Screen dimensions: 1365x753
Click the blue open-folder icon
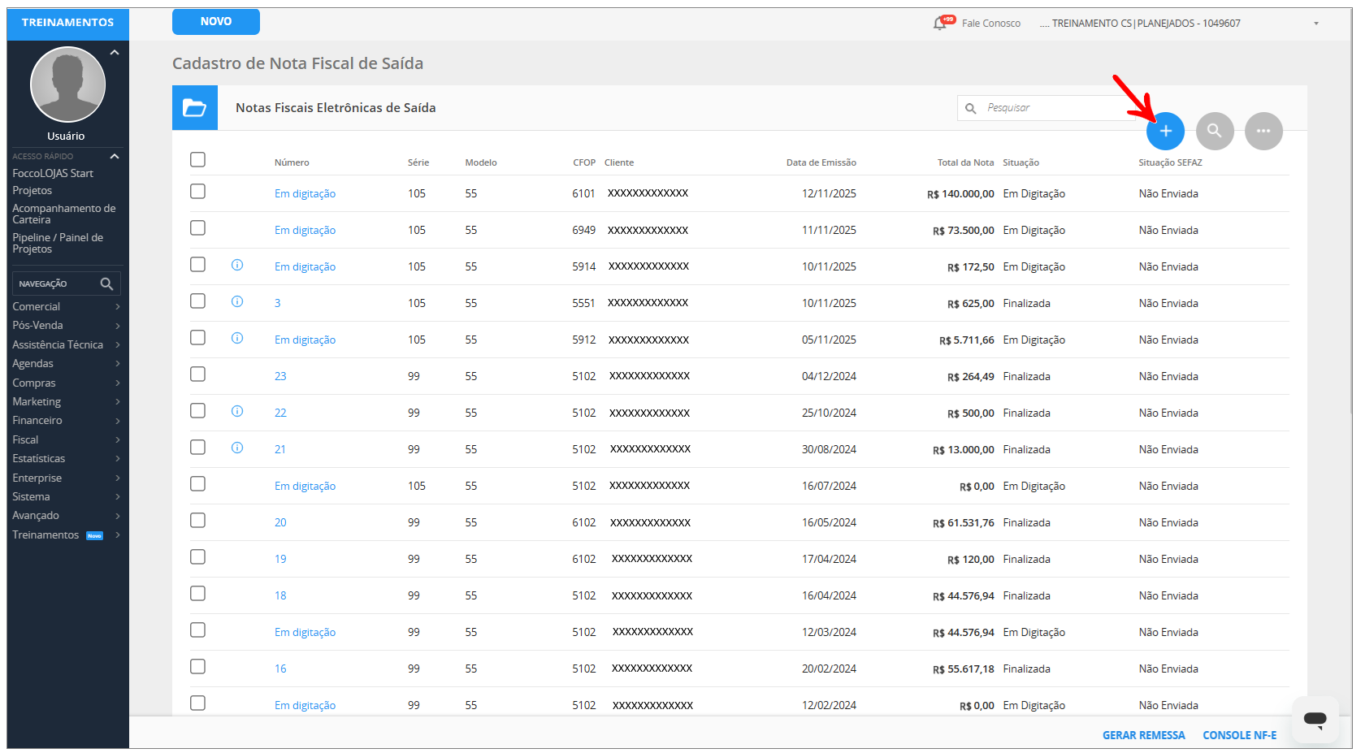(x=195, y=108)
